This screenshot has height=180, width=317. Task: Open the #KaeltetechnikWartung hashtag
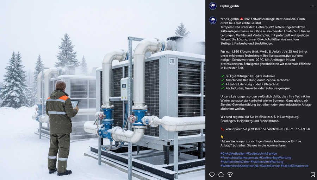click(x=267, y=162)
